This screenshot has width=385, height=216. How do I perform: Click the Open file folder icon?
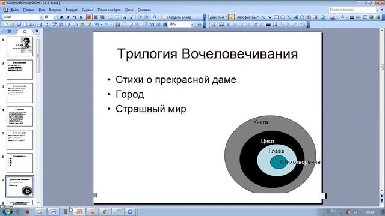click(x=12, y=25)
